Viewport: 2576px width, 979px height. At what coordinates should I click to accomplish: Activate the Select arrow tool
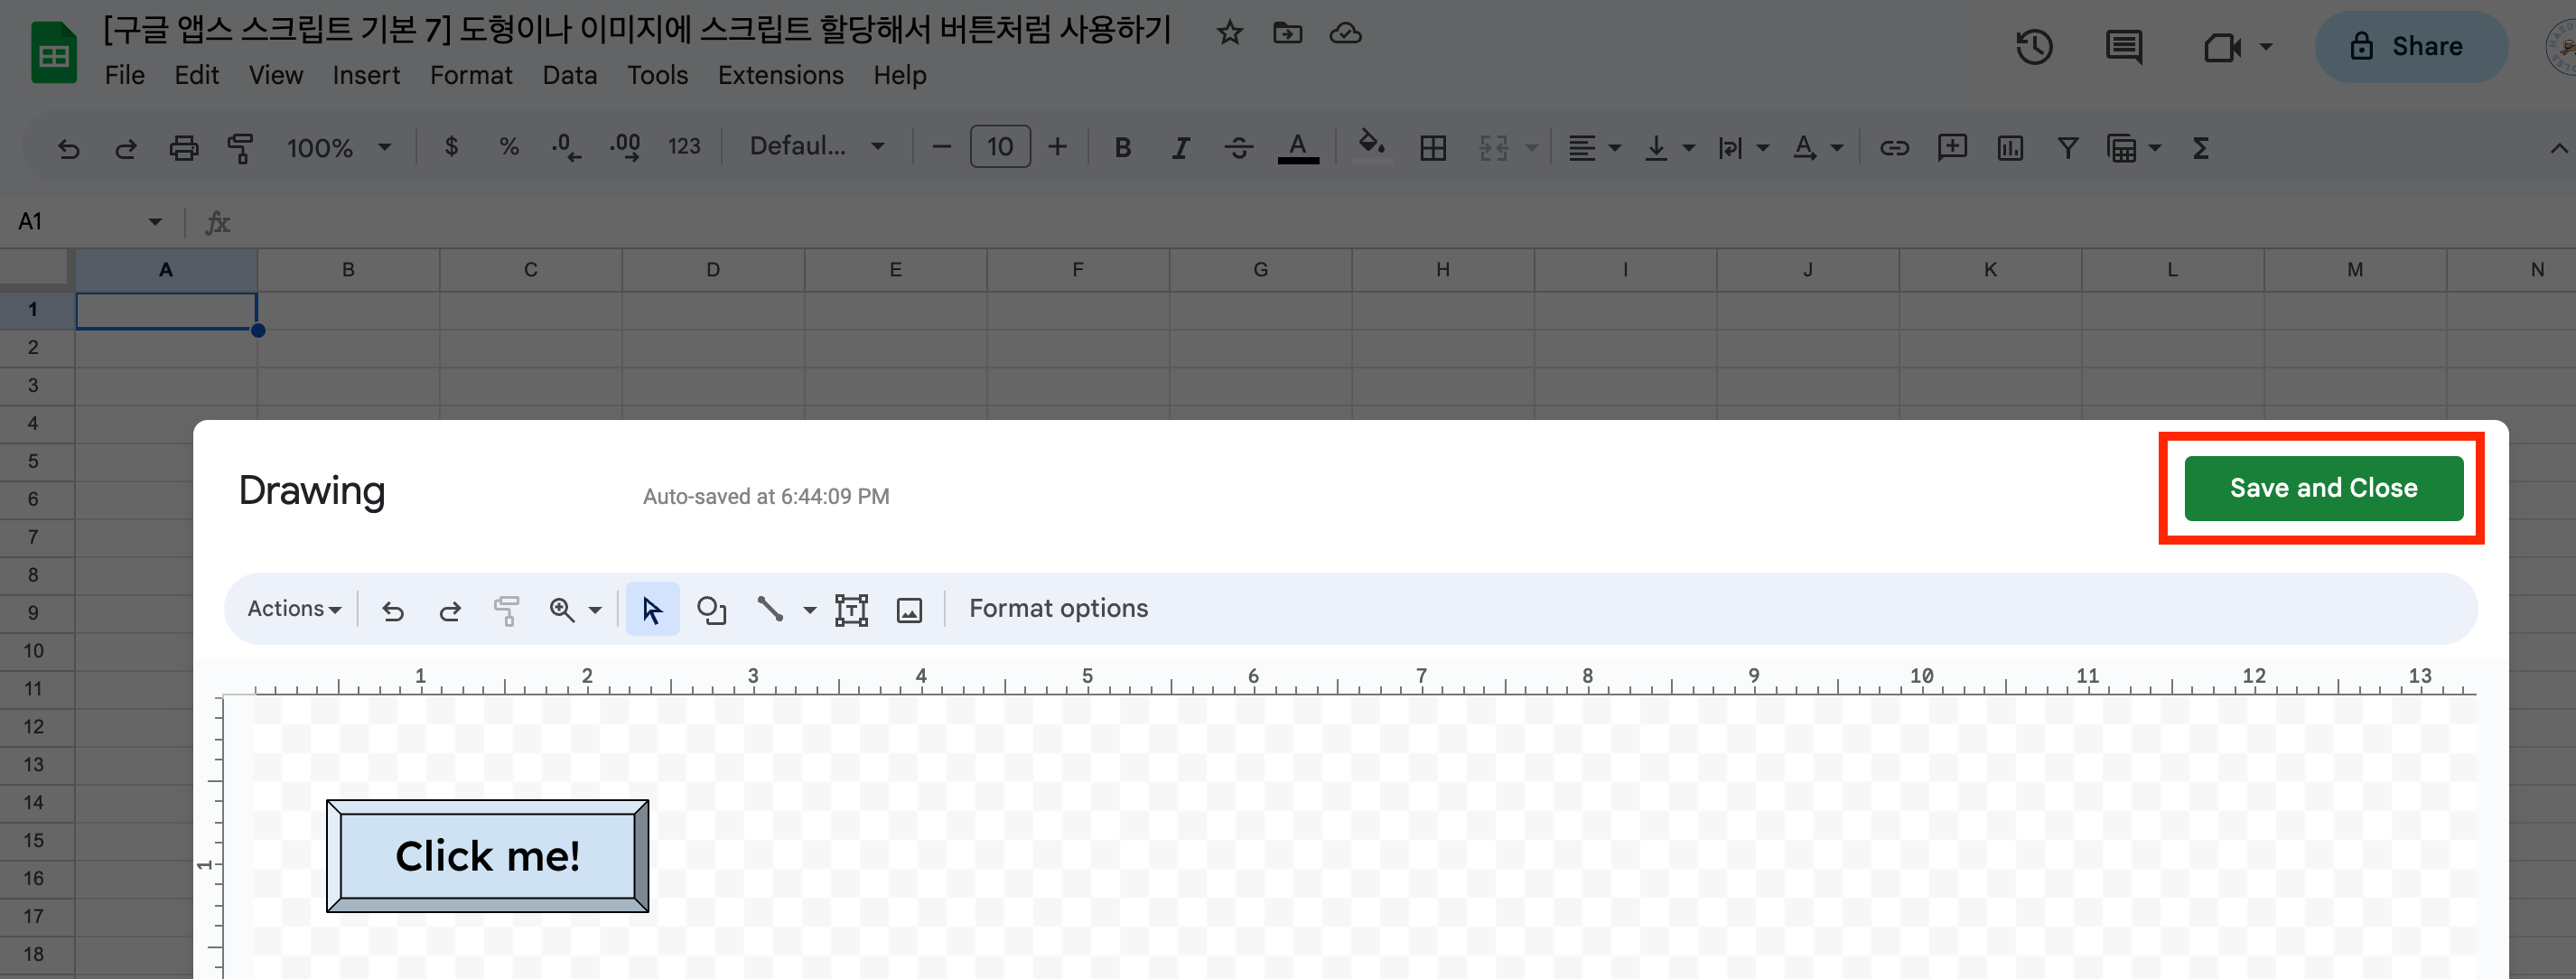pos(652,609)
